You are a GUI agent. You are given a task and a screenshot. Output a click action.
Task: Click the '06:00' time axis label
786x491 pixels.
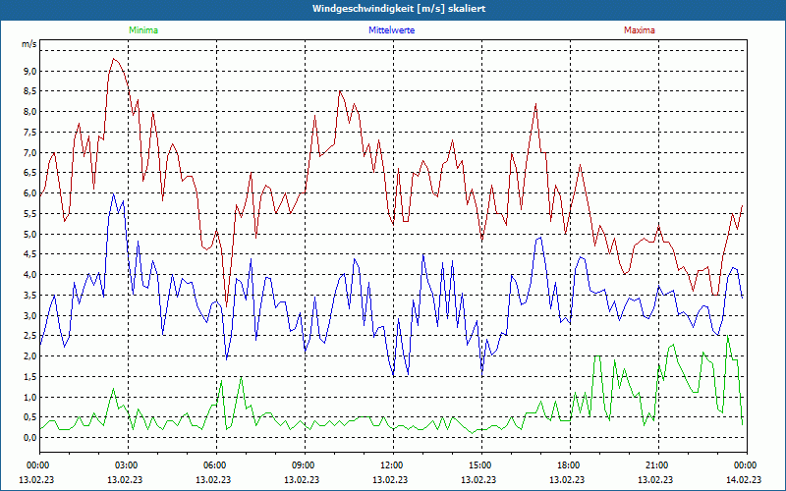[216, 465]
